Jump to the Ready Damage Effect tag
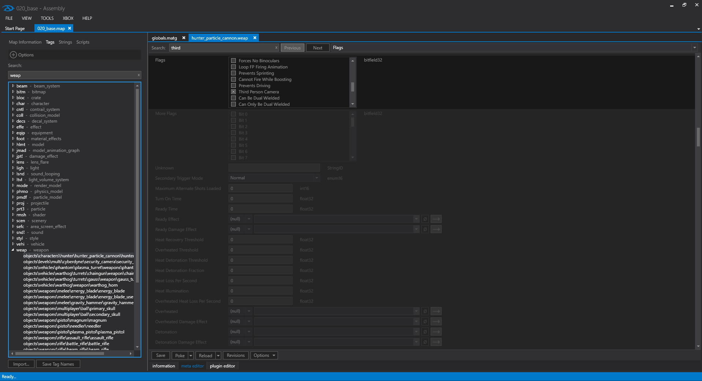702x381 pixels. tap(436, 229)
